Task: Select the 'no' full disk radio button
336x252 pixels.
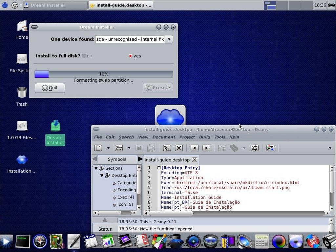Action: (x=84, y=56)
